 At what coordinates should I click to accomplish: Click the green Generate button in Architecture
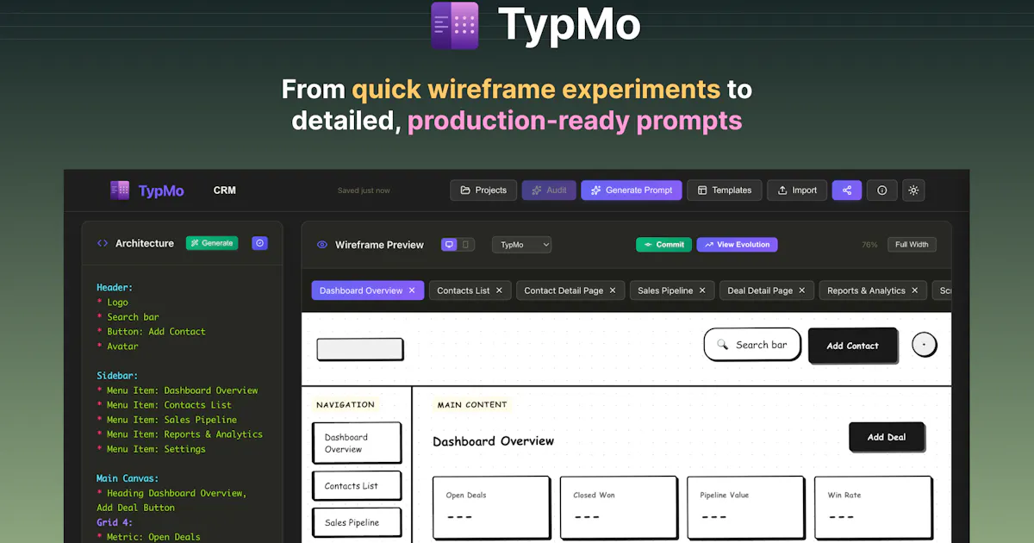212,243
